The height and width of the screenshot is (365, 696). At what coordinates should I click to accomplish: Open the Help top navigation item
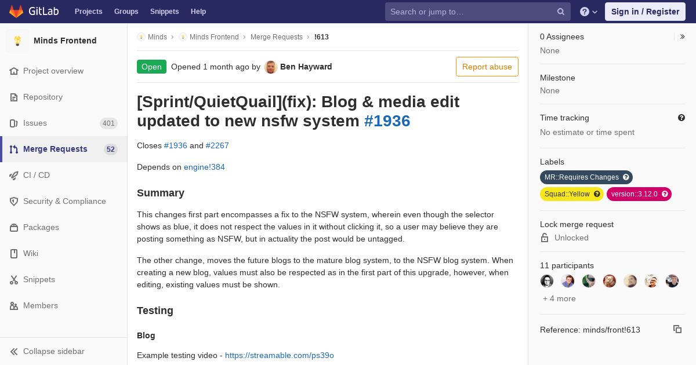pos(198,12)
